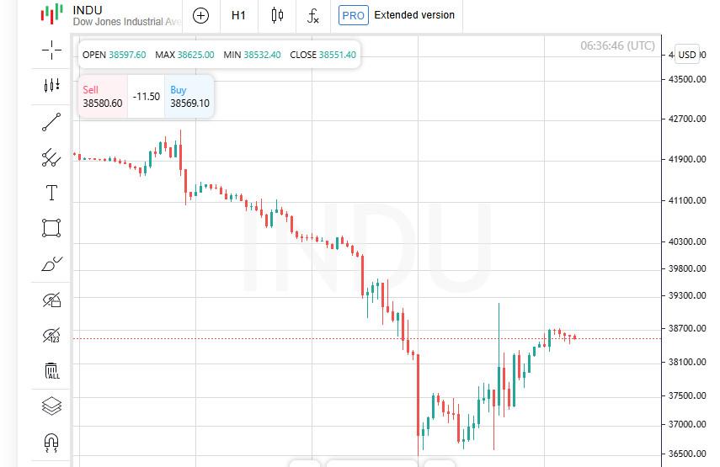Delete all drawings with trash ALL icon
Screen dimensions: 720x467
52,371
